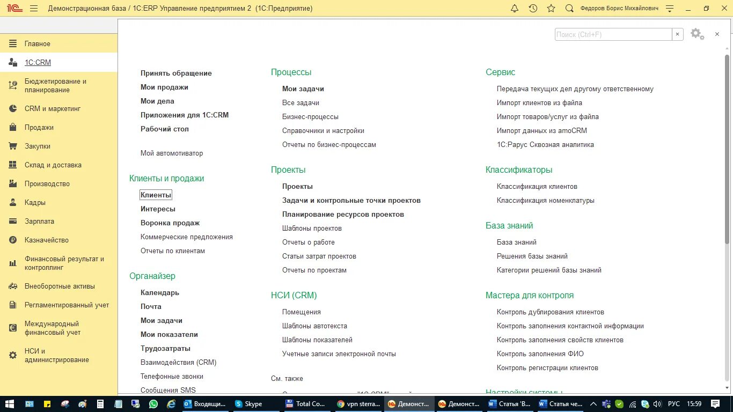This screenshot has width=733, height=412.
Task: Open Мой автомотиватор
Action: [x=172, y=153]
